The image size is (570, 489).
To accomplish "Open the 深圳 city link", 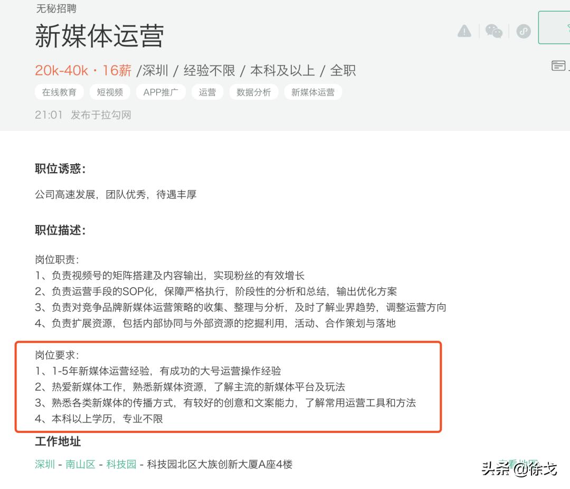I will coord(44,464).
